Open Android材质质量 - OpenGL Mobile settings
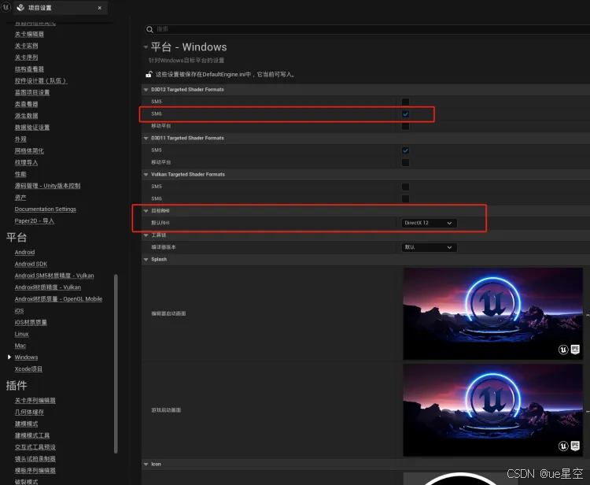Viewport: 590px width, 485px height. [58, 299]
